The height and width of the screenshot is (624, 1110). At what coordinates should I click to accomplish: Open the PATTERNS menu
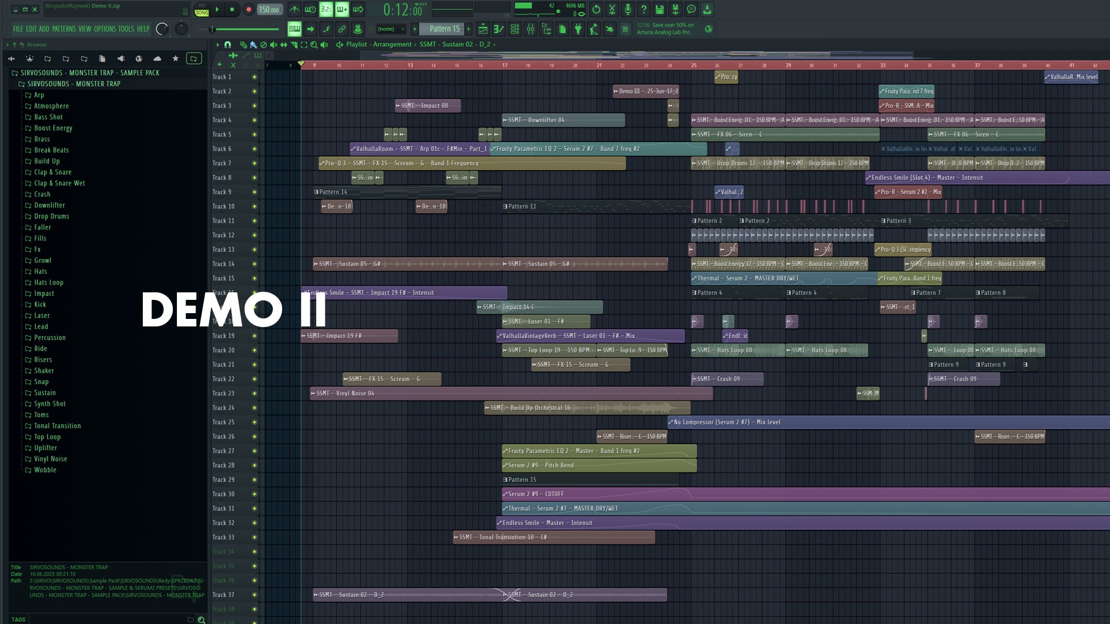tap(64, 29)
